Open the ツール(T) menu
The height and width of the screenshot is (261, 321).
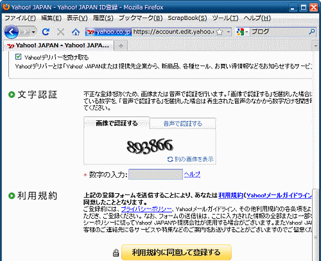(225, 18)
